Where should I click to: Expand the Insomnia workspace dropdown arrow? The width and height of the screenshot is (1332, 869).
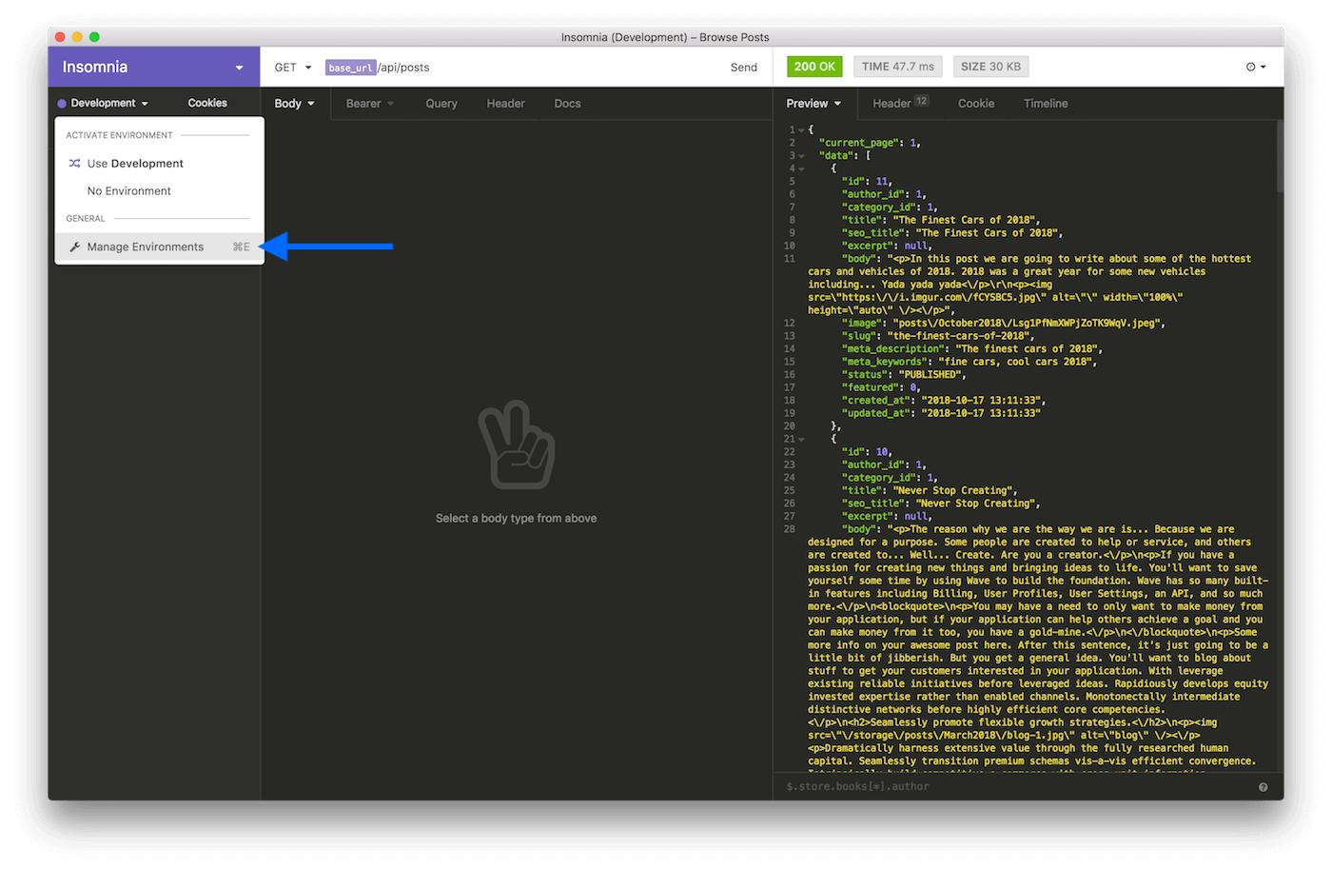tap(239, 68)
